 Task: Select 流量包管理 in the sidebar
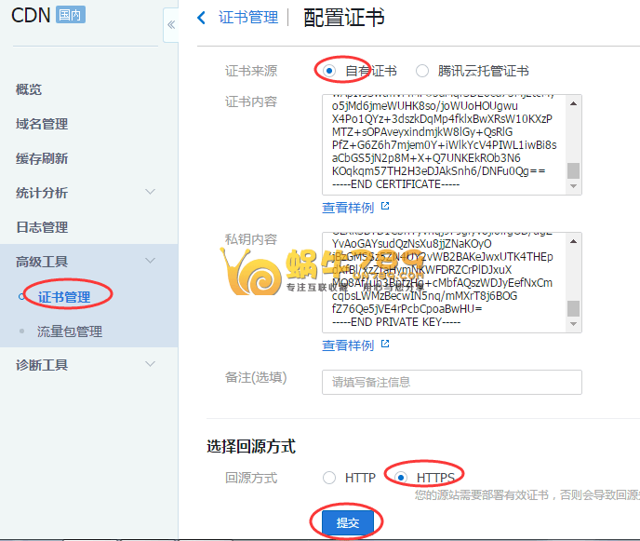[x=70, y=331]
